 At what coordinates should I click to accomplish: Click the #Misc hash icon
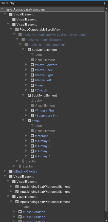29,121
